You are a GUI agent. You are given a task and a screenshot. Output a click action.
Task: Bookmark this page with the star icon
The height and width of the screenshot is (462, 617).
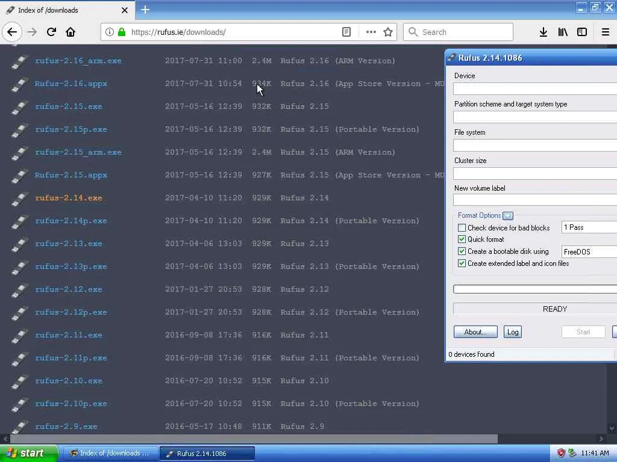[x=388, y=32]
